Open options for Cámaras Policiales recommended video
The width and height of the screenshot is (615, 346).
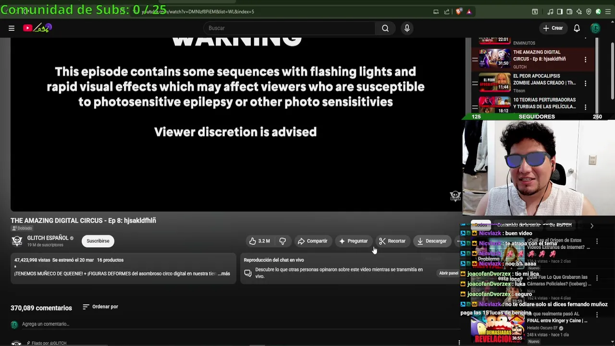click(x=597, y=278)
